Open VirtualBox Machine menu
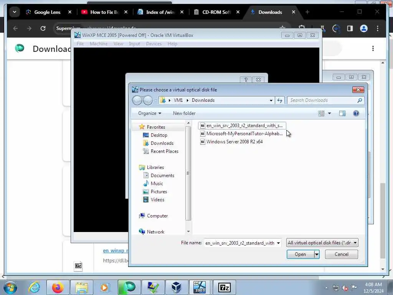This screenshot has height=295, width=393. click(x=99, y=44)
